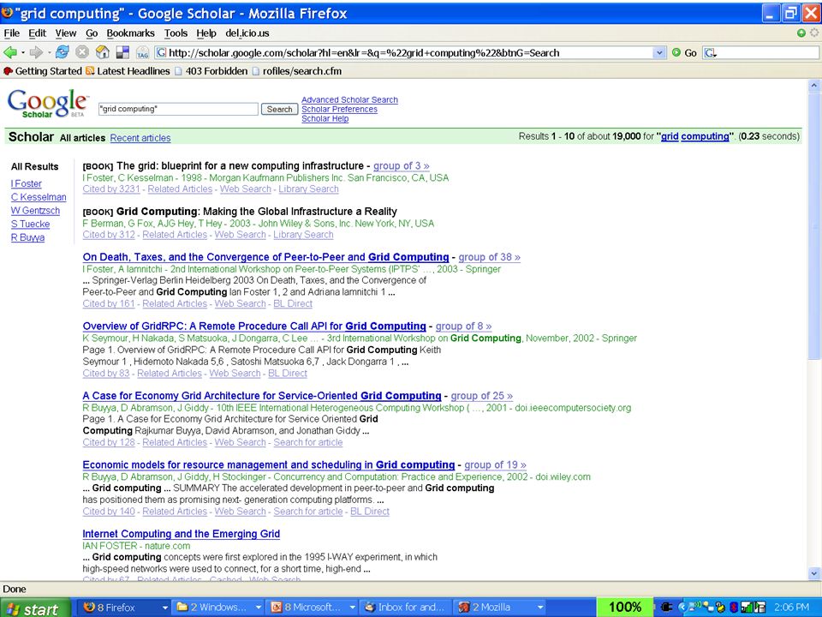Filter results by author C Kesselman

pos(39,197)
